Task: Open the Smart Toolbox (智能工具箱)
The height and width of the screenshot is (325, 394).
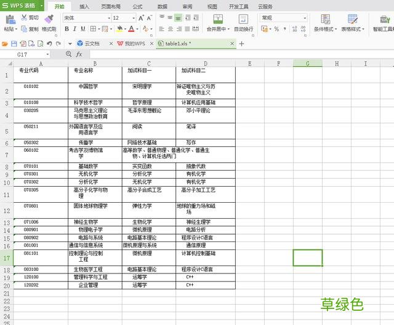Action: pyautogui.click(x=384, y=23)
